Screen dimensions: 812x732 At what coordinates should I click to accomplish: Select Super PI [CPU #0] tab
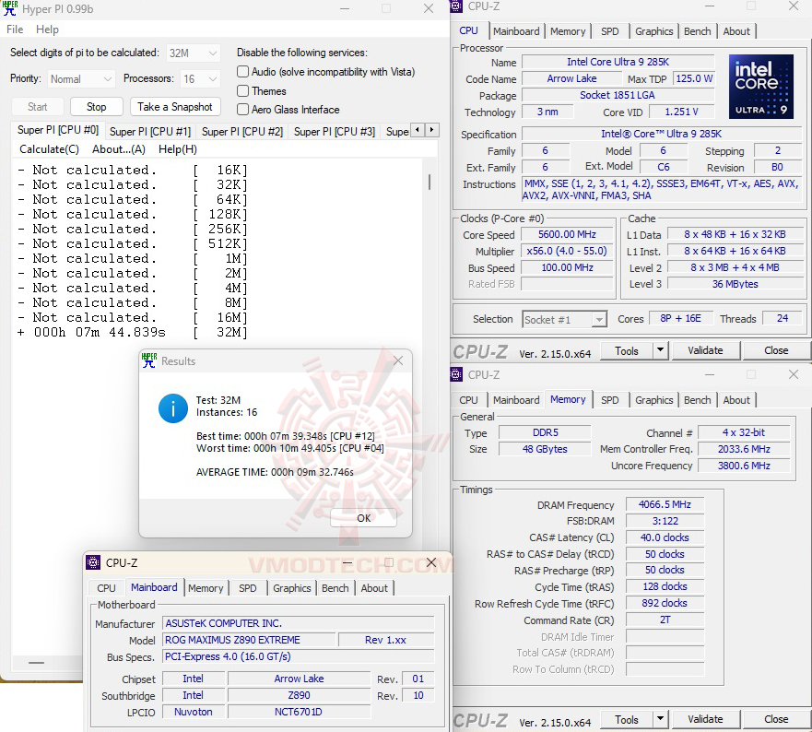coord(58,130)
